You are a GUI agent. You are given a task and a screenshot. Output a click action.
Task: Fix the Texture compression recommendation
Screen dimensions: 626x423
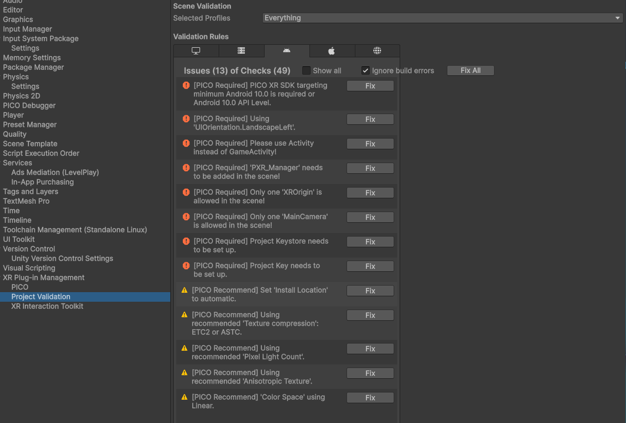point(370,315)
